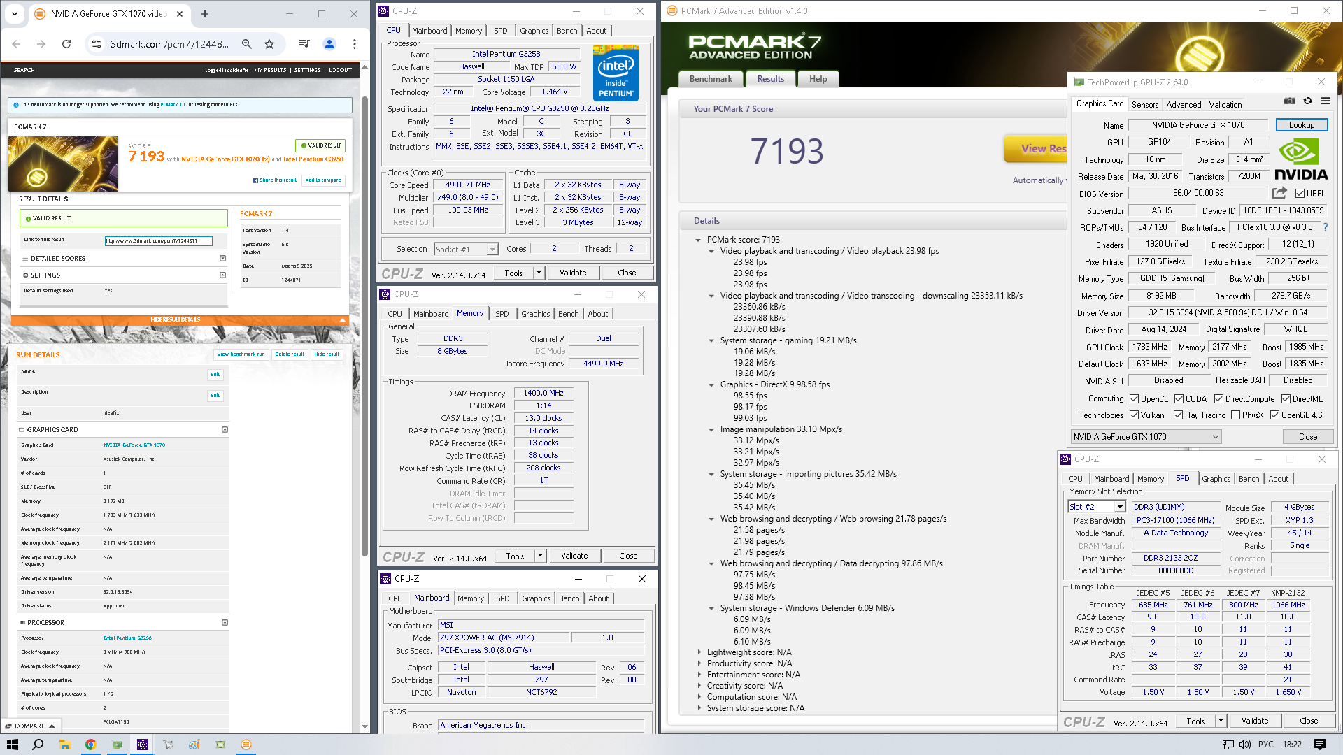Click Bus Interface question mark icon
This screenshot has width=1343, height=755.
[1326, 227]
